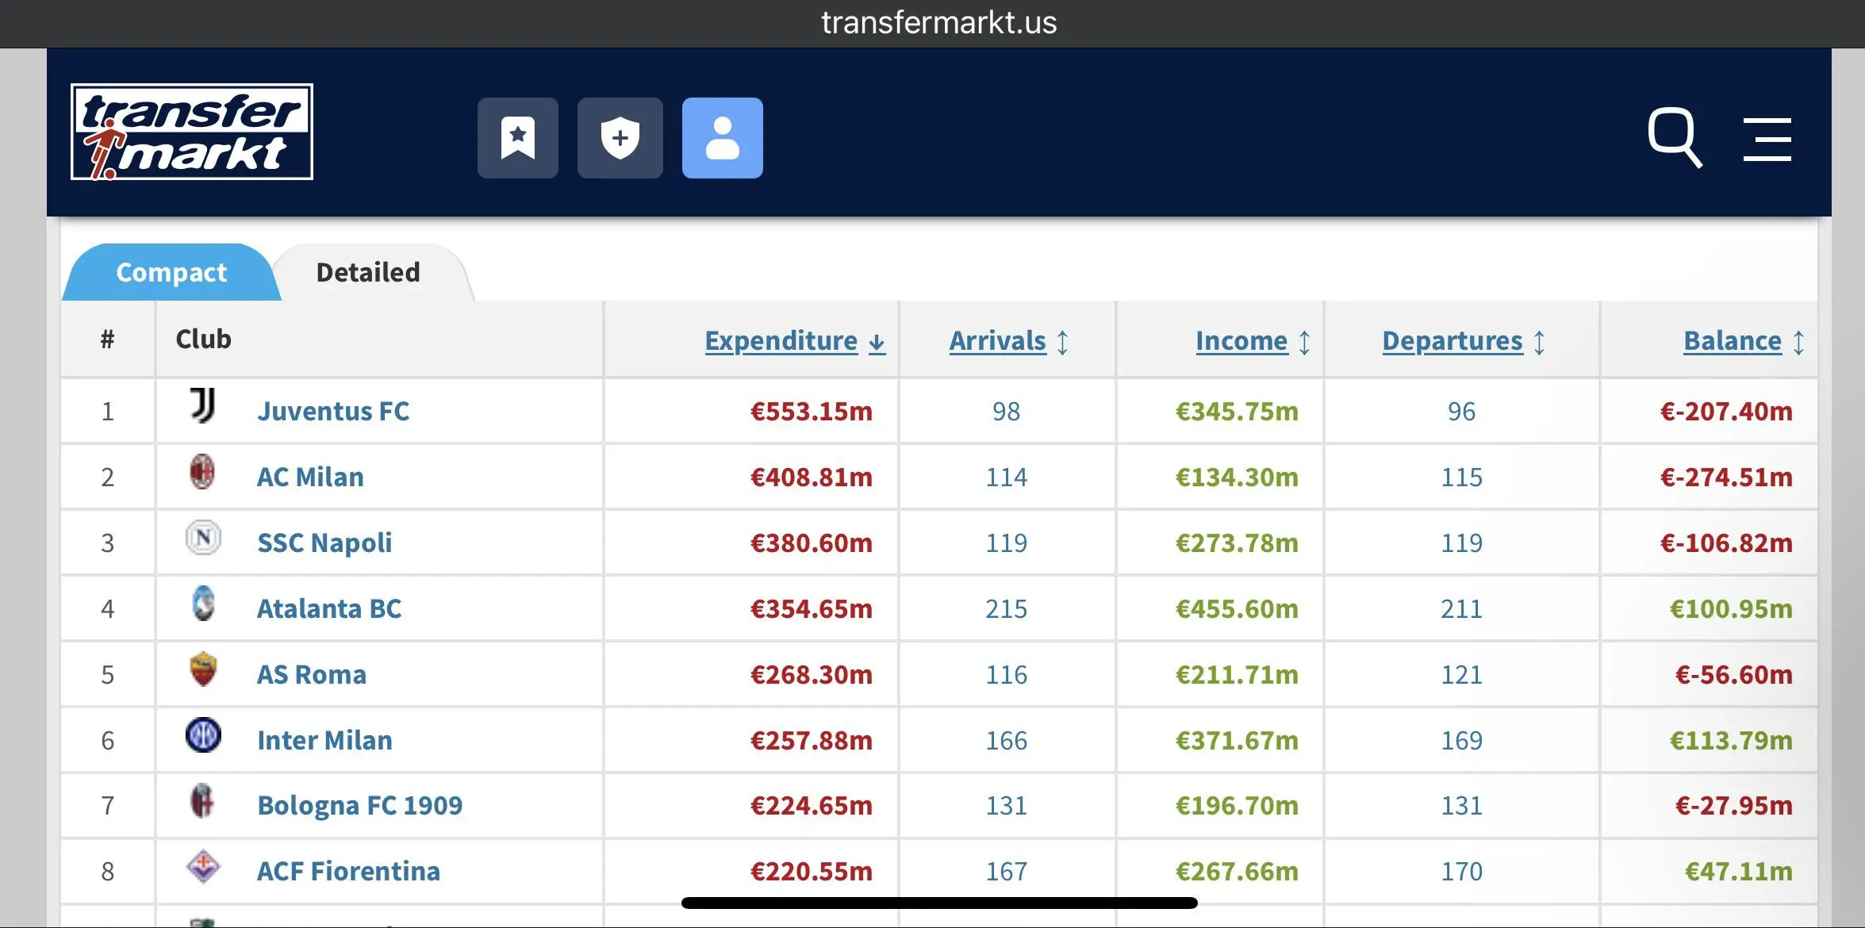This screenshot has height=928, width=1865.
Task: Click the AS Roma crest icon
Action: coord(203,669)
